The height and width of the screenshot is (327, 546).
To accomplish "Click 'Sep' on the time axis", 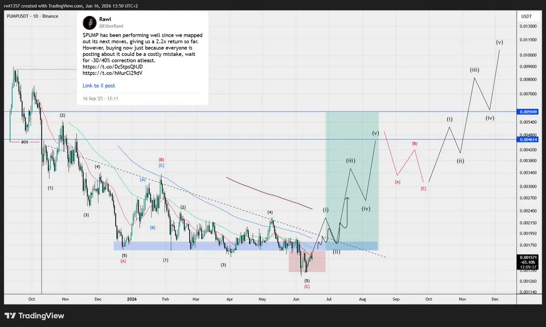I will (x=396, y=299).
